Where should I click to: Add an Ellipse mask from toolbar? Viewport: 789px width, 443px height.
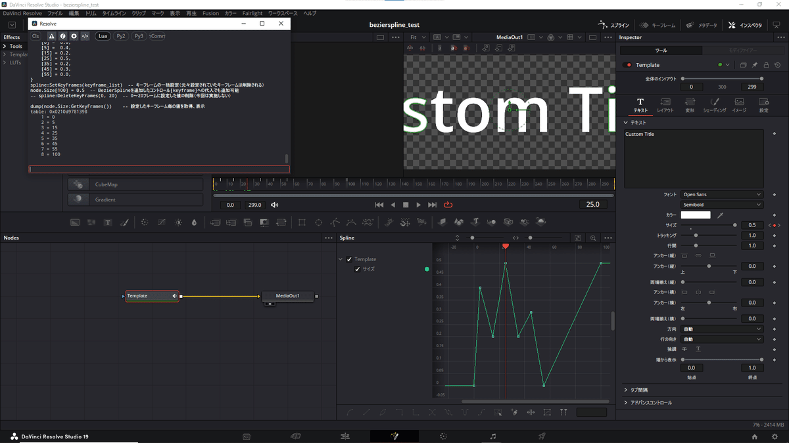pos(319,222)
